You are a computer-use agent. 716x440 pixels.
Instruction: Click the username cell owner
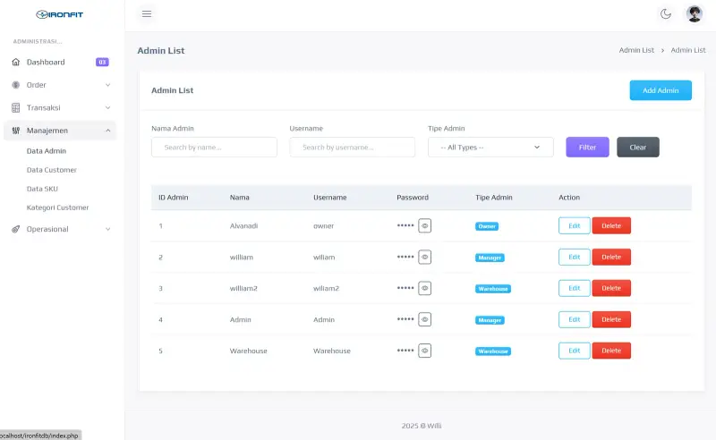[x=323, y=226]
